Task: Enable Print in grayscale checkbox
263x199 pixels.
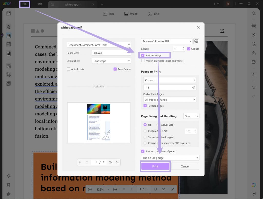Action: click(143, 61)
